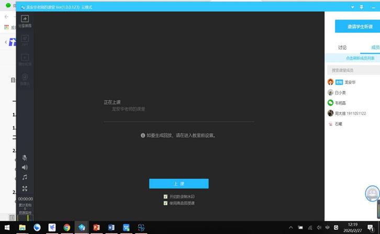Screen dimensions: 380x234
Task: Switch to the 讨论 tab
Action: 342,48
